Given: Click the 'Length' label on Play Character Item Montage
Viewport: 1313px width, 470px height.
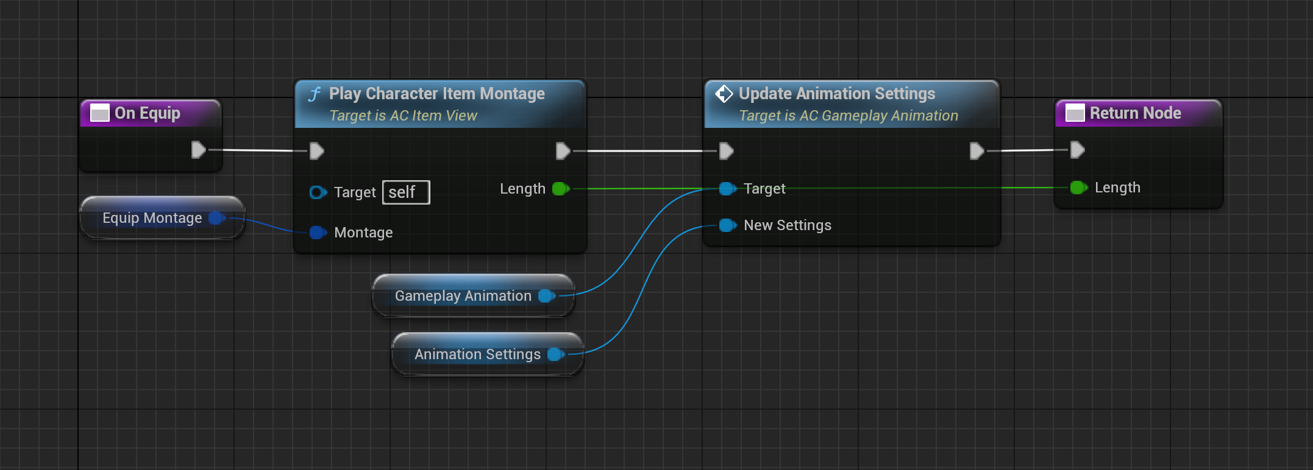Looking at the screenshot, I should click(522, 189).
